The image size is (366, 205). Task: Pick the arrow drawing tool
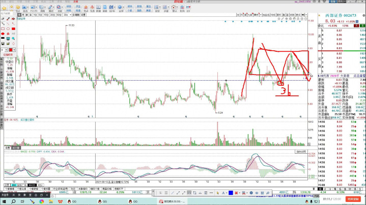[13, 24]
